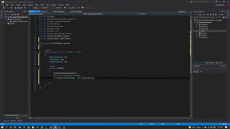The image size is (230, 129).
Task: Open the Output tab
Action: (x=19, y=121)
